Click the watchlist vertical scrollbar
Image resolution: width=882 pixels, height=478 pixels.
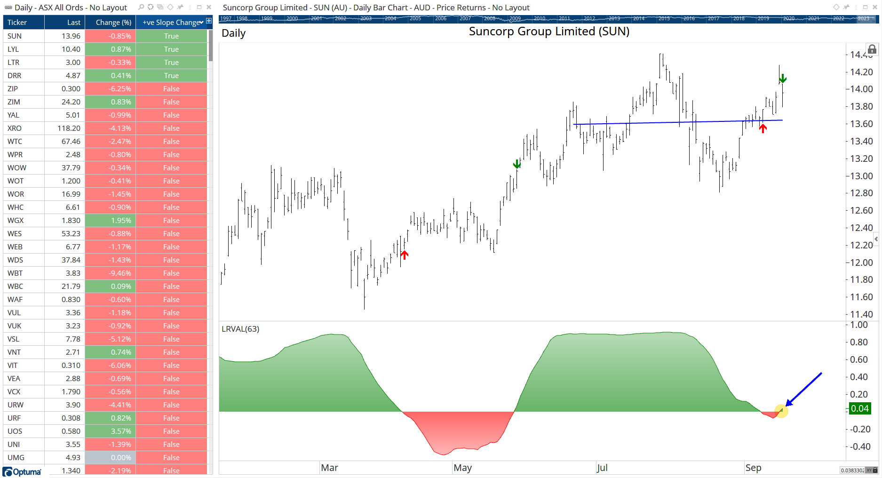210,45
